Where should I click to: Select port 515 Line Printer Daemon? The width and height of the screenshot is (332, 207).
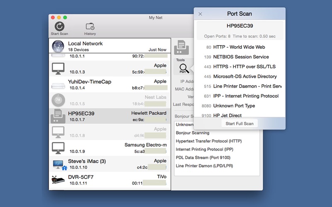click(x=239, y=86)
